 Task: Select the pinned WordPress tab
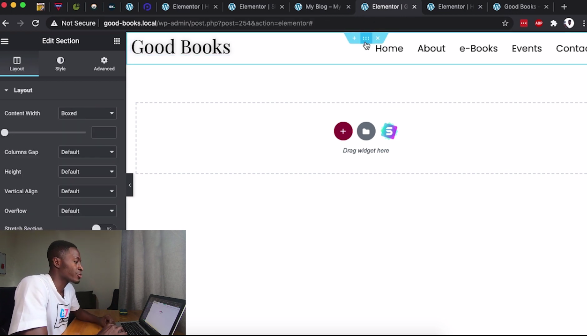130,7
